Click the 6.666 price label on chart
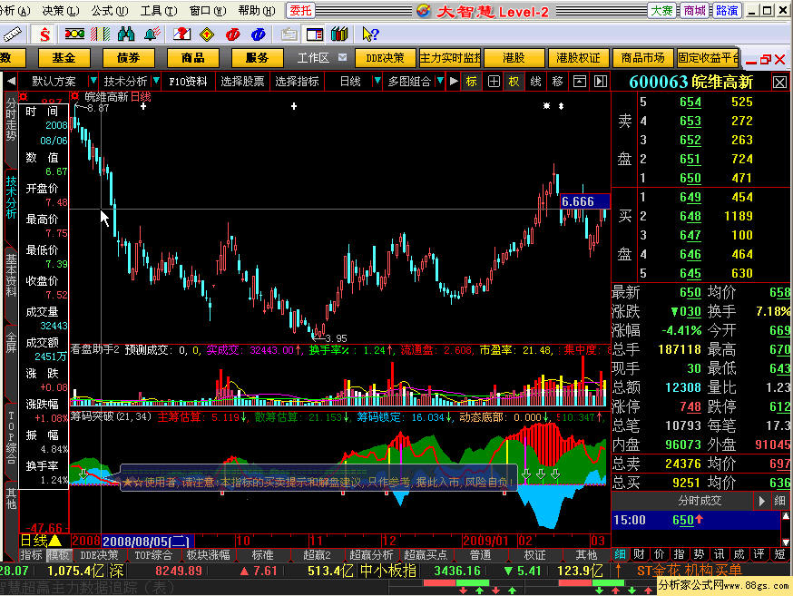Viewport: 793px width, 596px height. (x=584, y=201)
